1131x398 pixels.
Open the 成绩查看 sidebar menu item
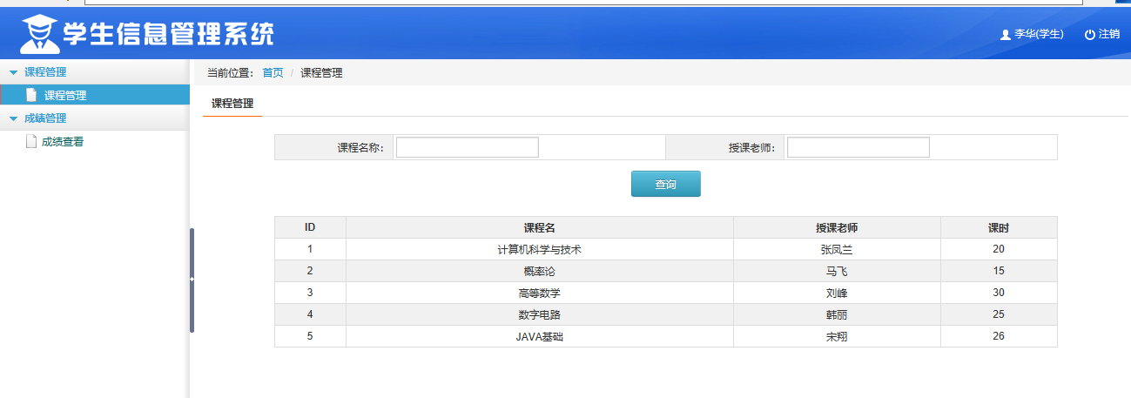(x=63, y=142)
